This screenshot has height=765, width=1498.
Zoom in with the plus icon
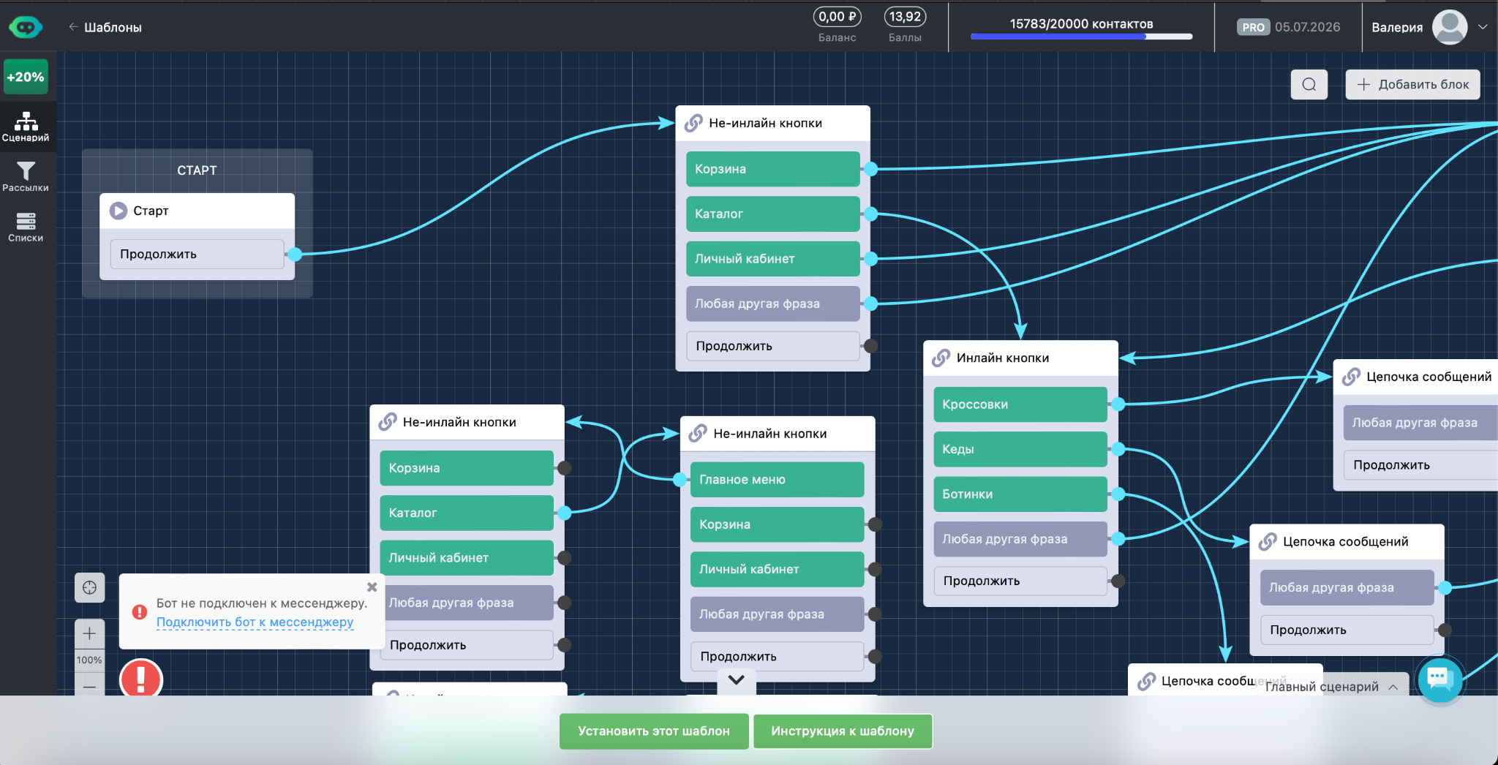[x=89, y=633]
